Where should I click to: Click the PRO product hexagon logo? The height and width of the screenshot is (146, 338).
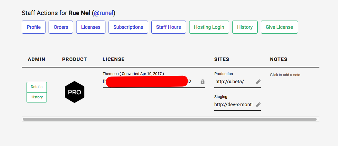(x=74, y=92)
